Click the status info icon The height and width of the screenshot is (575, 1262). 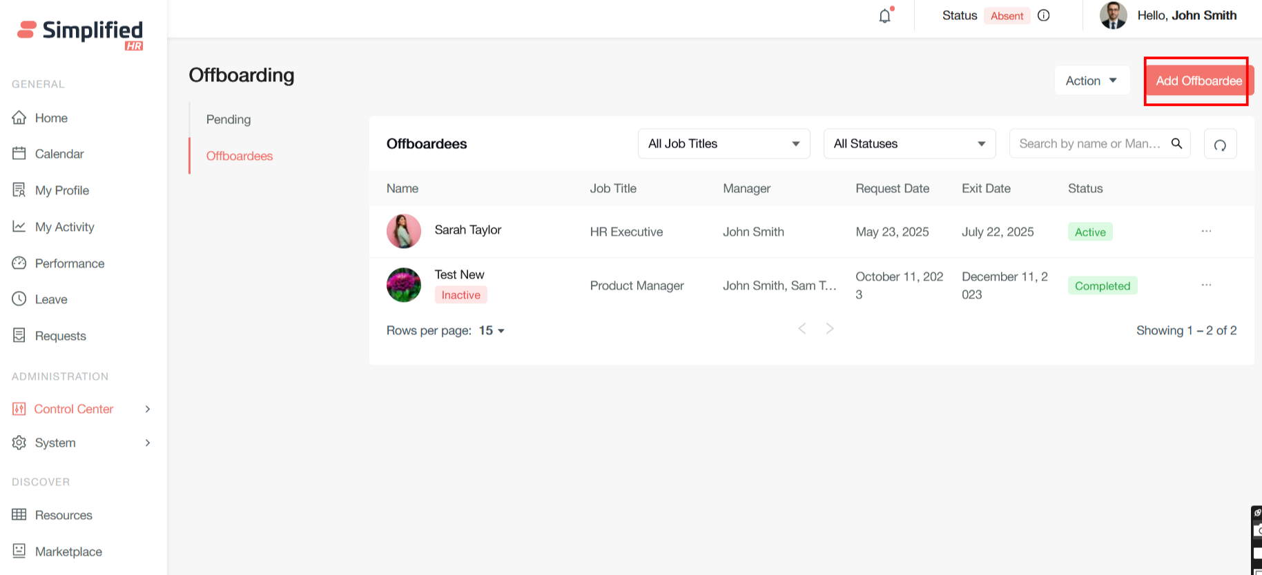tap(1044, 15)
